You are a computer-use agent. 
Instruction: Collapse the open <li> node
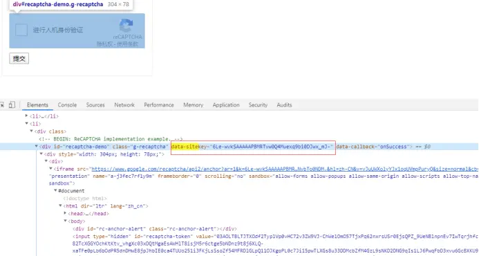[x=26, y=124]
